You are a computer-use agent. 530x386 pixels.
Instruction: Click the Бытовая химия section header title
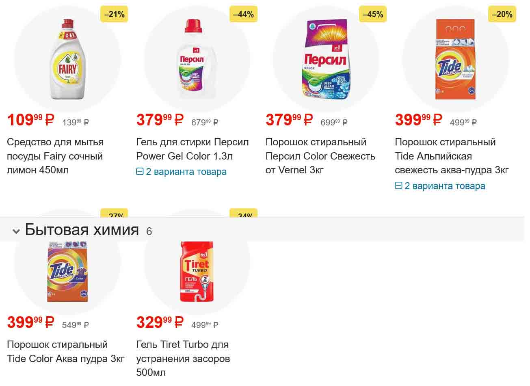82,230
